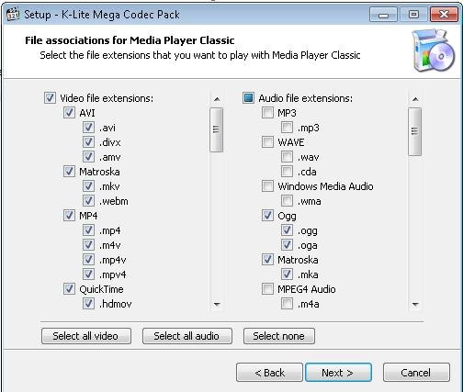Uncheck the Ogg group checkbox

click(x=267, y=216)
